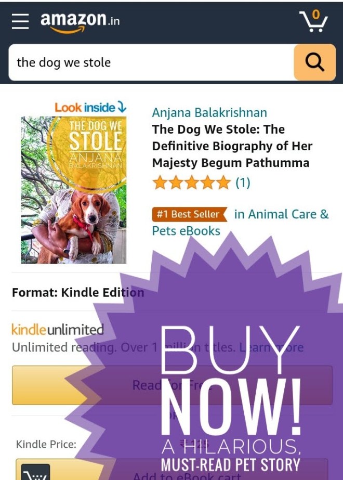Open the (1) customer review count

coord(243,183)
